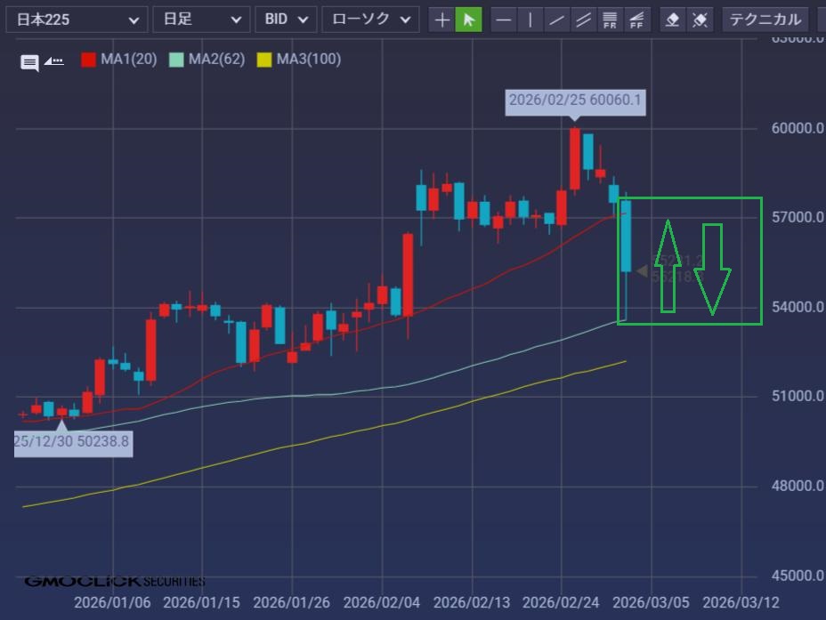The width and height of the screenshot is (826, 620).
Task: Toggle the price label display icon
Action: tap(54, 60)
